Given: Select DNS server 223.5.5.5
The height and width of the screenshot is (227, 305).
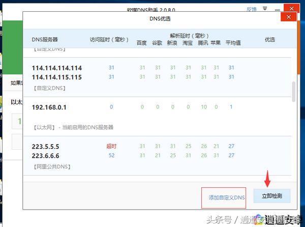Looking at the screenshot, I should point(45,147).
